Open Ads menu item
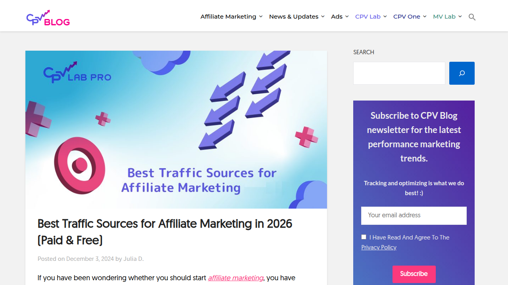 pos(337,17)
